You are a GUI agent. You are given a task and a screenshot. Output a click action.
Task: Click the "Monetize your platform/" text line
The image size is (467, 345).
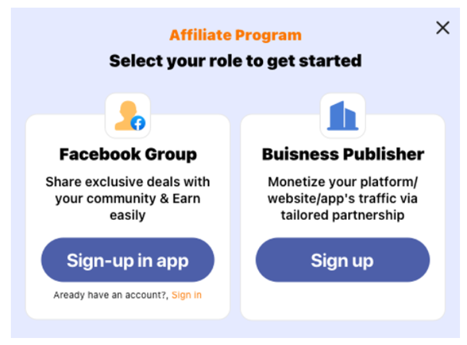pyautogui.click(x=343, y=181)
